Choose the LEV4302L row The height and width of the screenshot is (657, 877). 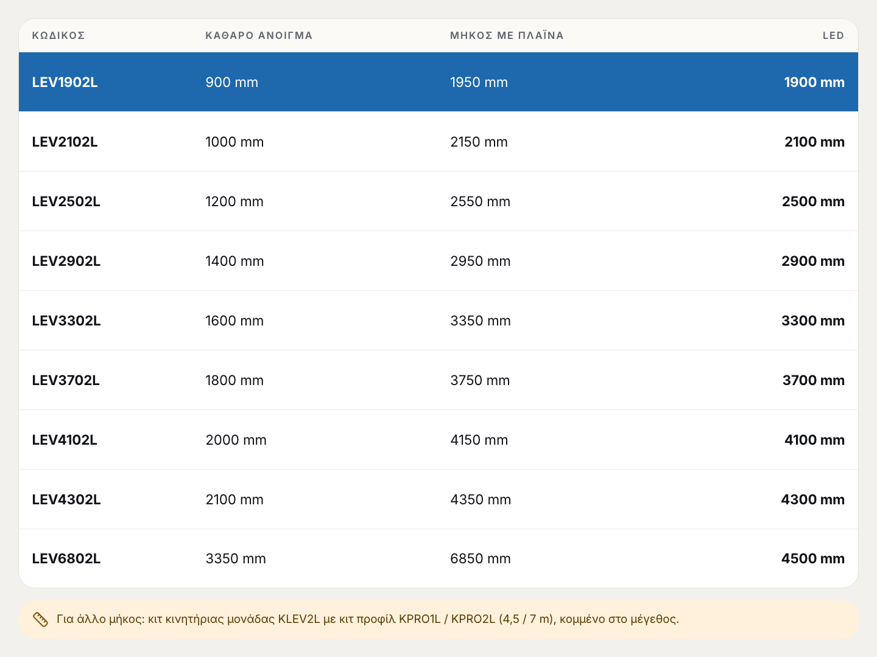click(438, 499)
